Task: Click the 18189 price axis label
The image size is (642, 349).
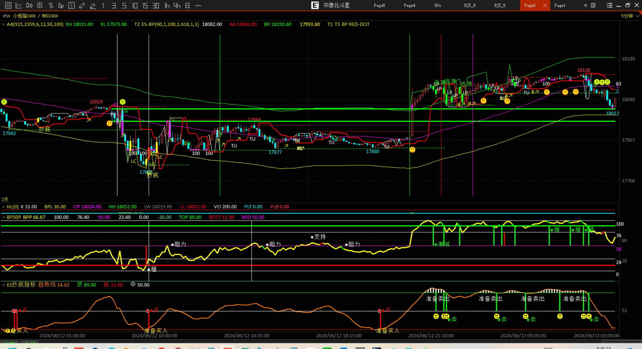Action: coord(628,59)
